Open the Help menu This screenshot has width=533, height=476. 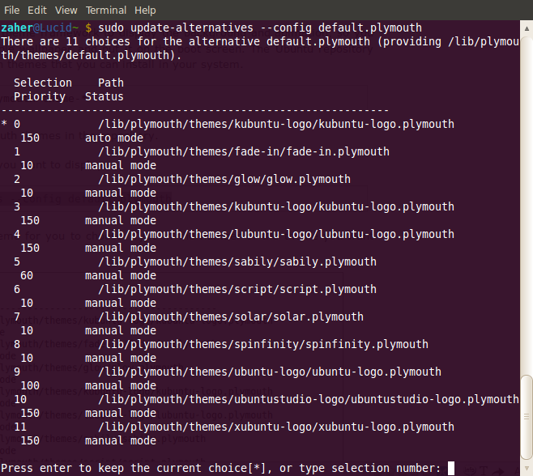click(x=145, y=11)
